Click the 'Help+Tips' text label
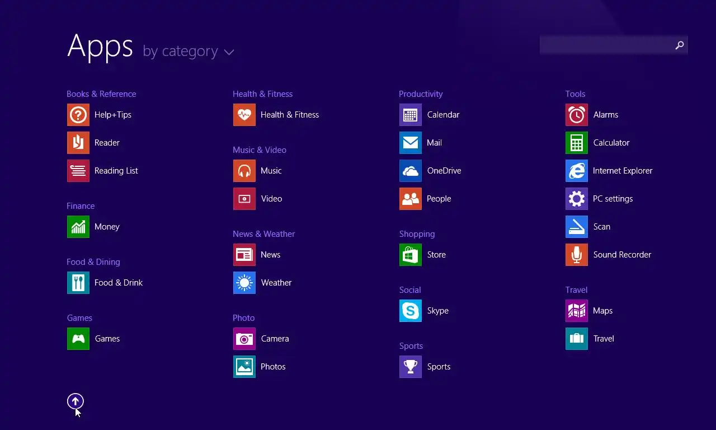This screenshot has width=716, height=430. pyautogui.click(x=113, y=115)
